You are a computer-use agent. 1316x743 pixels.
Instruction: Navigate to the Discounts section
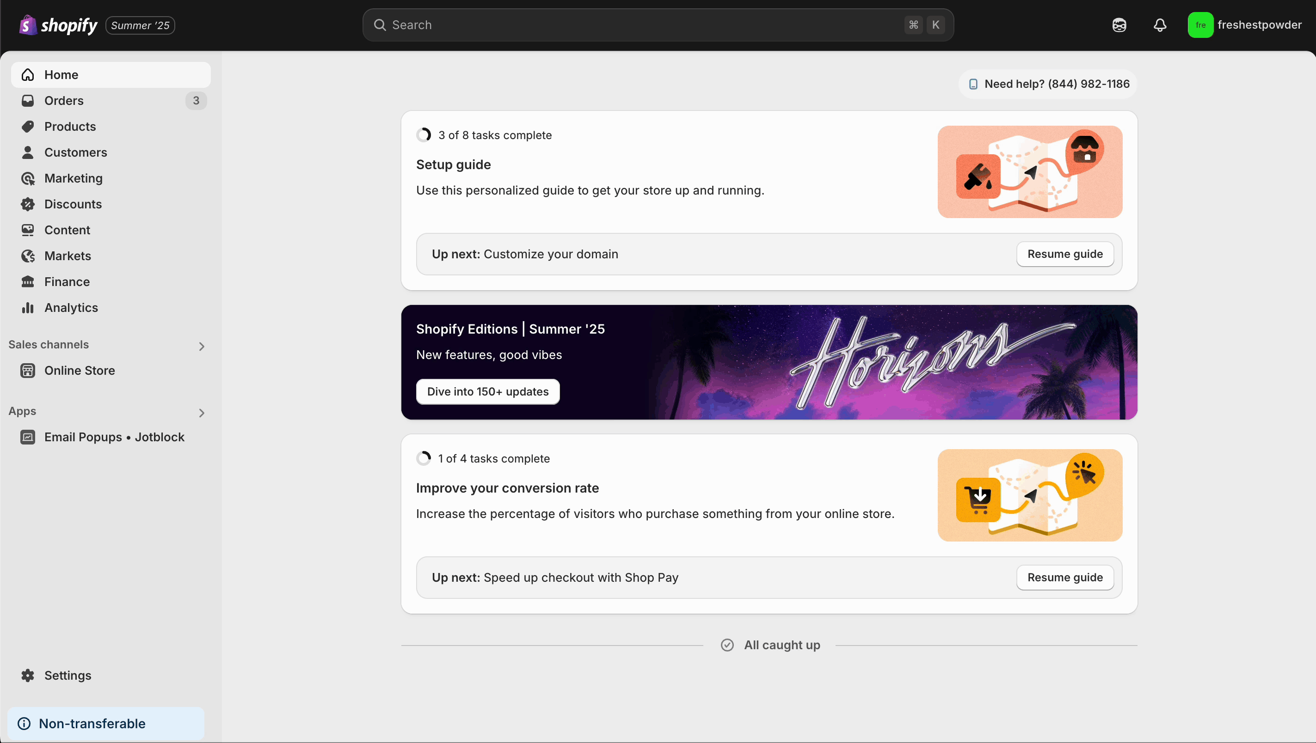coord(73,204)
